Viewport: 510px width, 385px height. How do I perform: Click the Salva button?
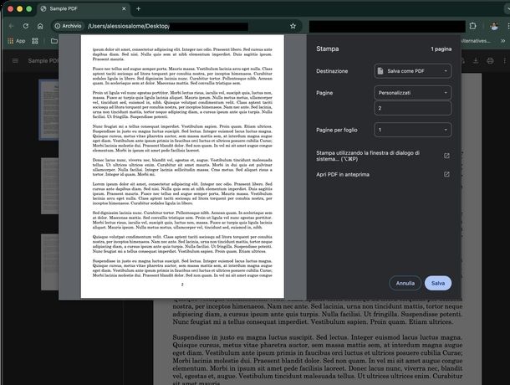pyautogui.click(x=438, y=283)
